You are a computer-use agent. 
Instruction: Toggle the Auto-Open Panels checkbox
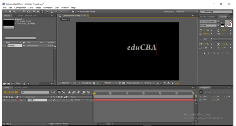tap(78, 11)
